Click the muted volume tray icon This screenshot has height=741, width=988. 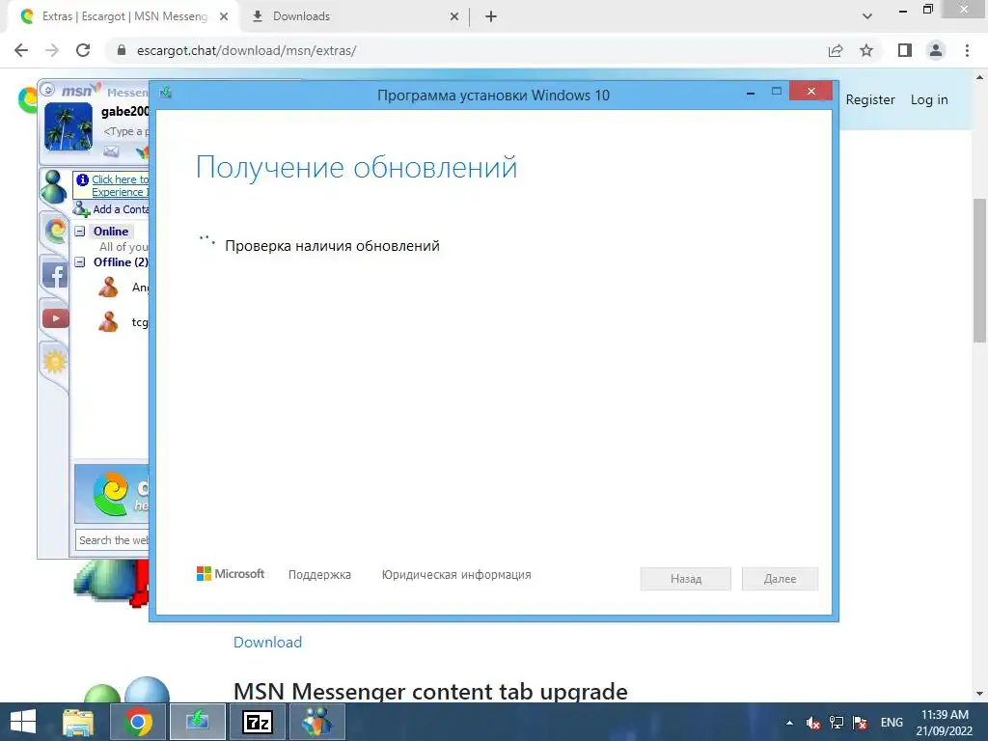(x=812, y=723)
